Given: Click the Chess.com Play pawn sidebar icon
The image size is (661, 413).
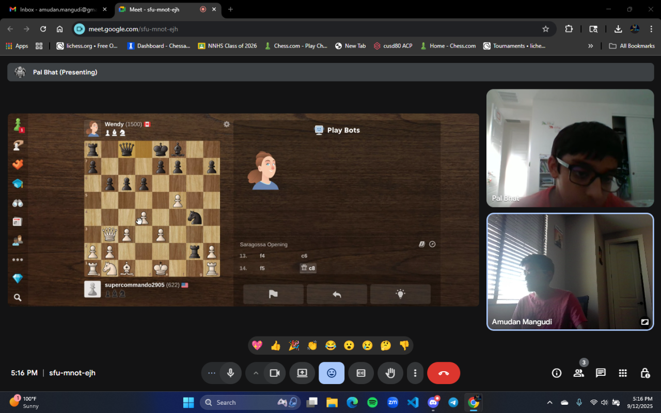Looking at the screenshot, I should tap(18, 125).
